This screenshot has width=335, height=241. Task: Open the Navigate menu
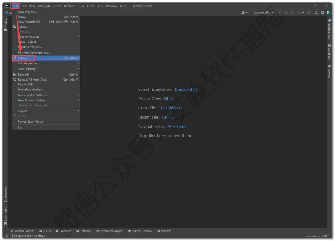coord(44,6)
